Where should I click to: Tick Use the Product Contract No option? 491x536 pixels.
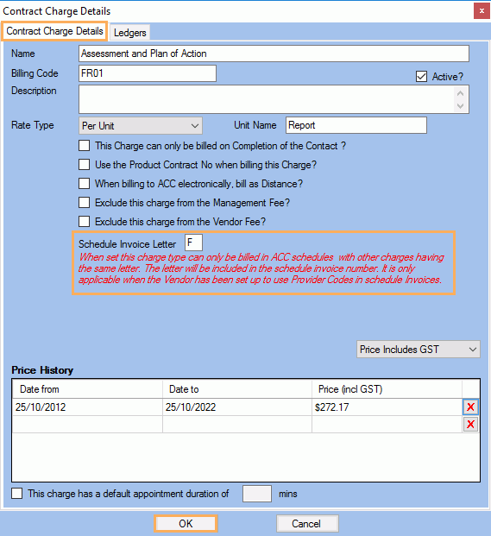tap(84, 164)
